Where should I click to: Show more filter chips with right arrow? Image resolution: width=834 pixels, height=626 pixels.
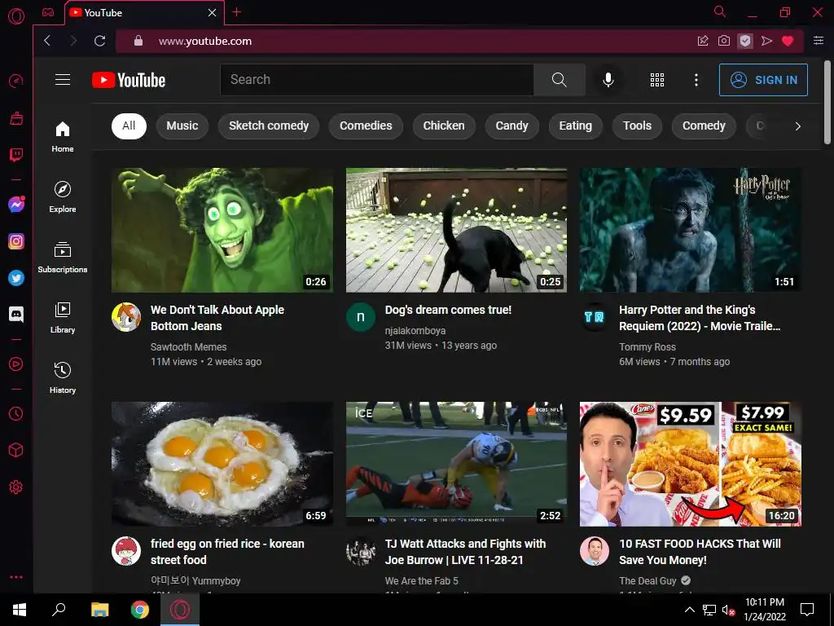[x=797, y=126]
